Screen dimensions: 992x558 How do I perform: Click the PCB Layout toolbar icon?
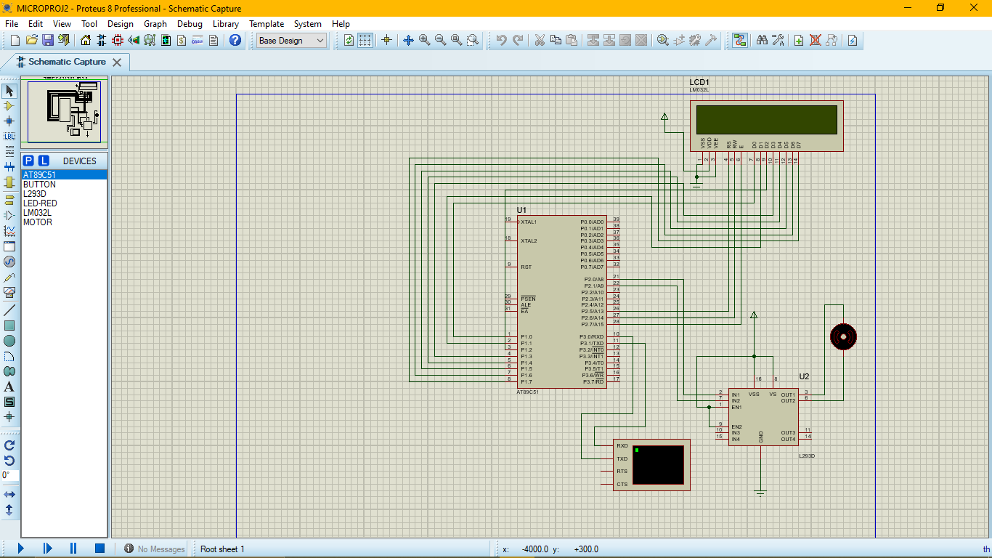click(118, 41)
